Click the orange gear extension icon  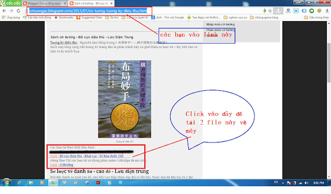(319, 11)
